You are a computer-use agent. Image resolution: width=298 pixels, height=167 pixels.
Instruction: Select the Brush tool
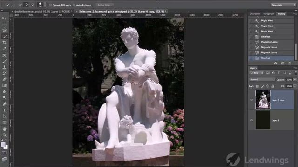[x=4, y=61]
